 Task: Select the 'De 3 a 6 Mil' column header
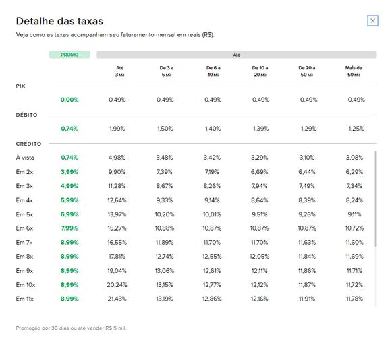167,71
